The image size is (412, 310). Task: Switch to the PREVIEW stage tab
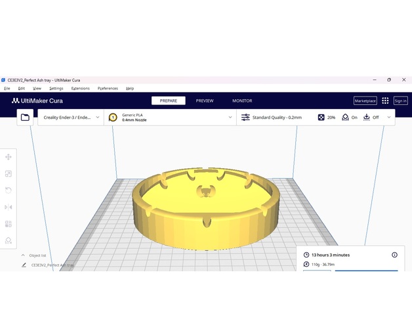[205, 101]
